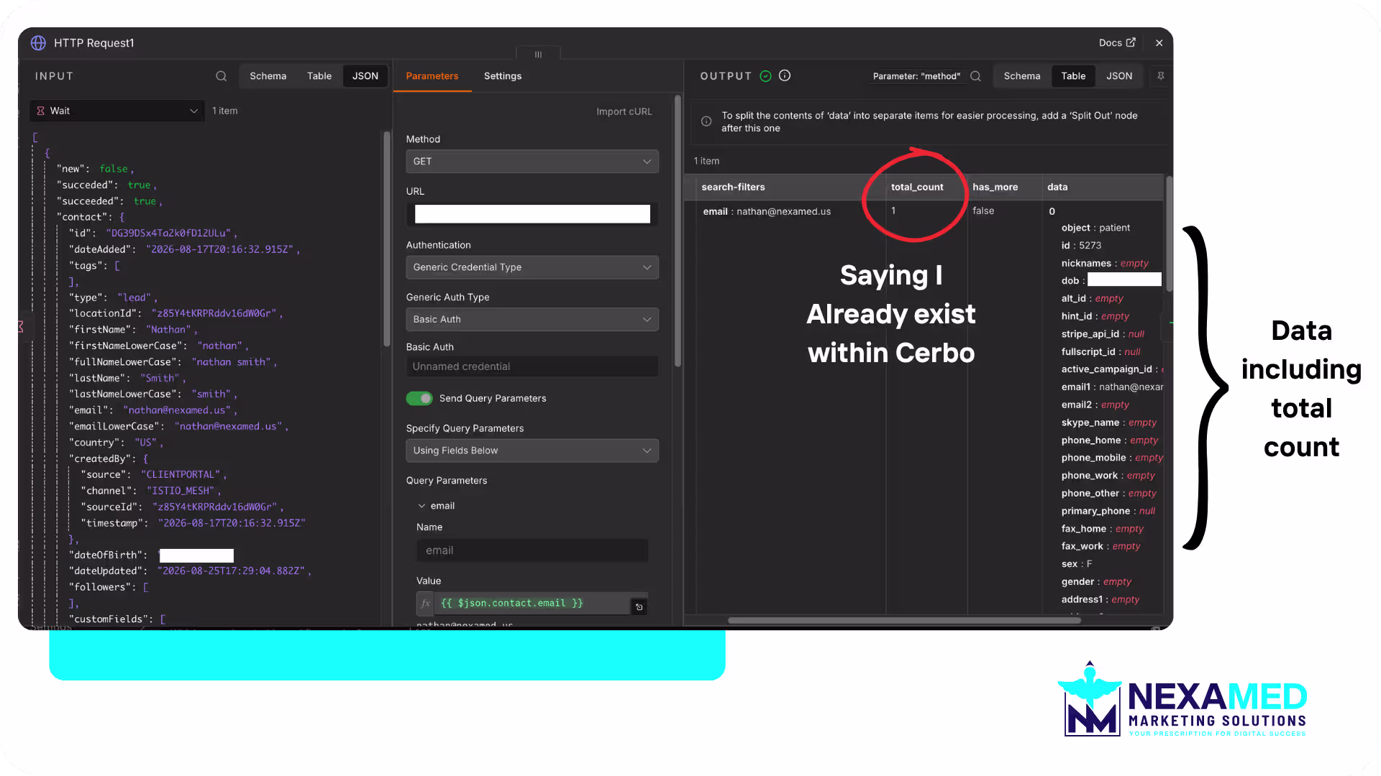Click the pin output data icon

pos(1160,76)
